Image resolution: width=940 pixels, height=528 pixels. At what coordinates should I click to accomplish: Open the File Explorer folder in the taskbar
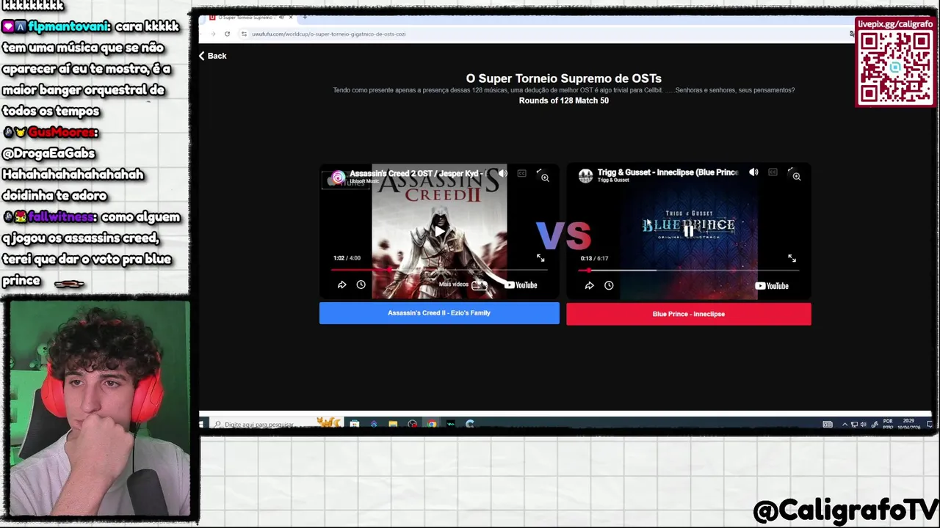[393, 424]
